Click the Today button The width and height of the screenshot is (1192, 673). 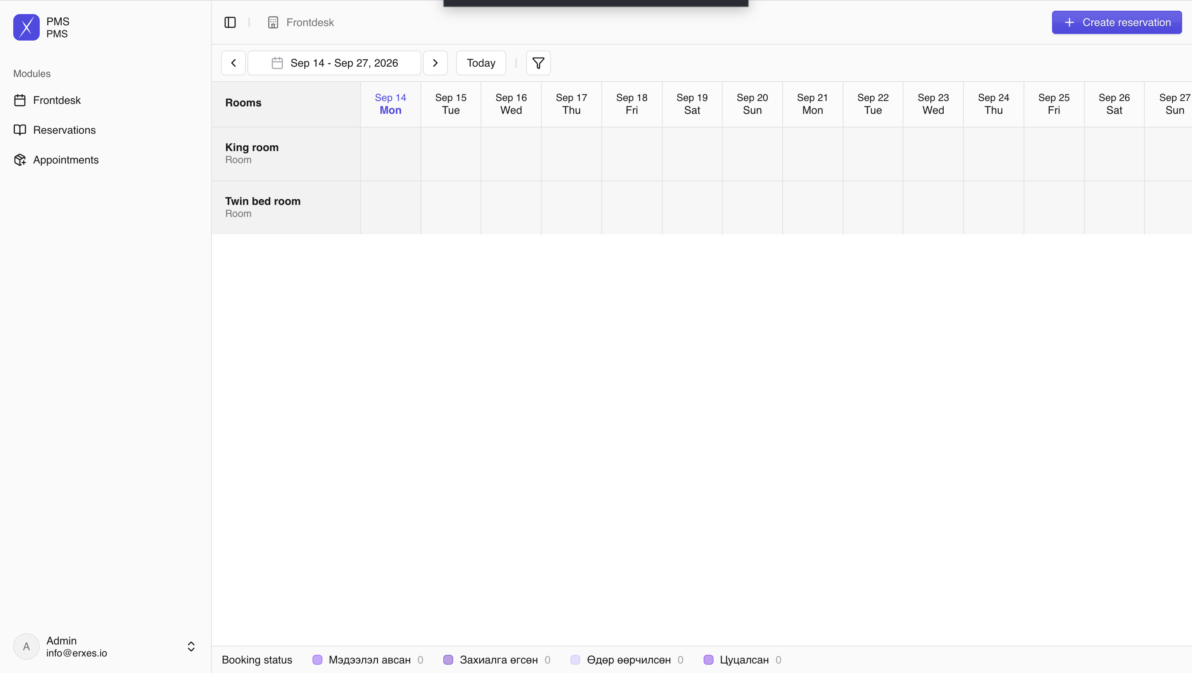(x=481, y=63)
